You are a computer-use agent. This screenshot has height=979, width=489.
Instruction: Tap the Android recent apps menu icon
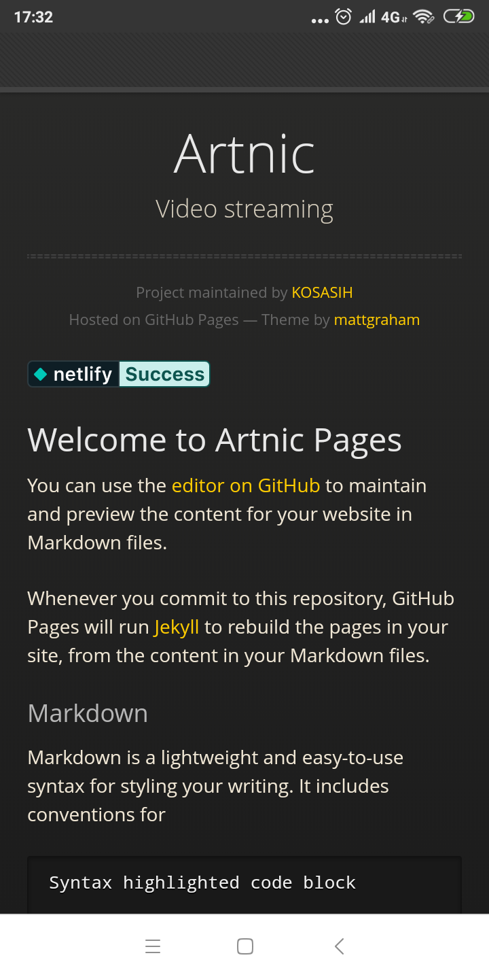click(x=153, y=946)
